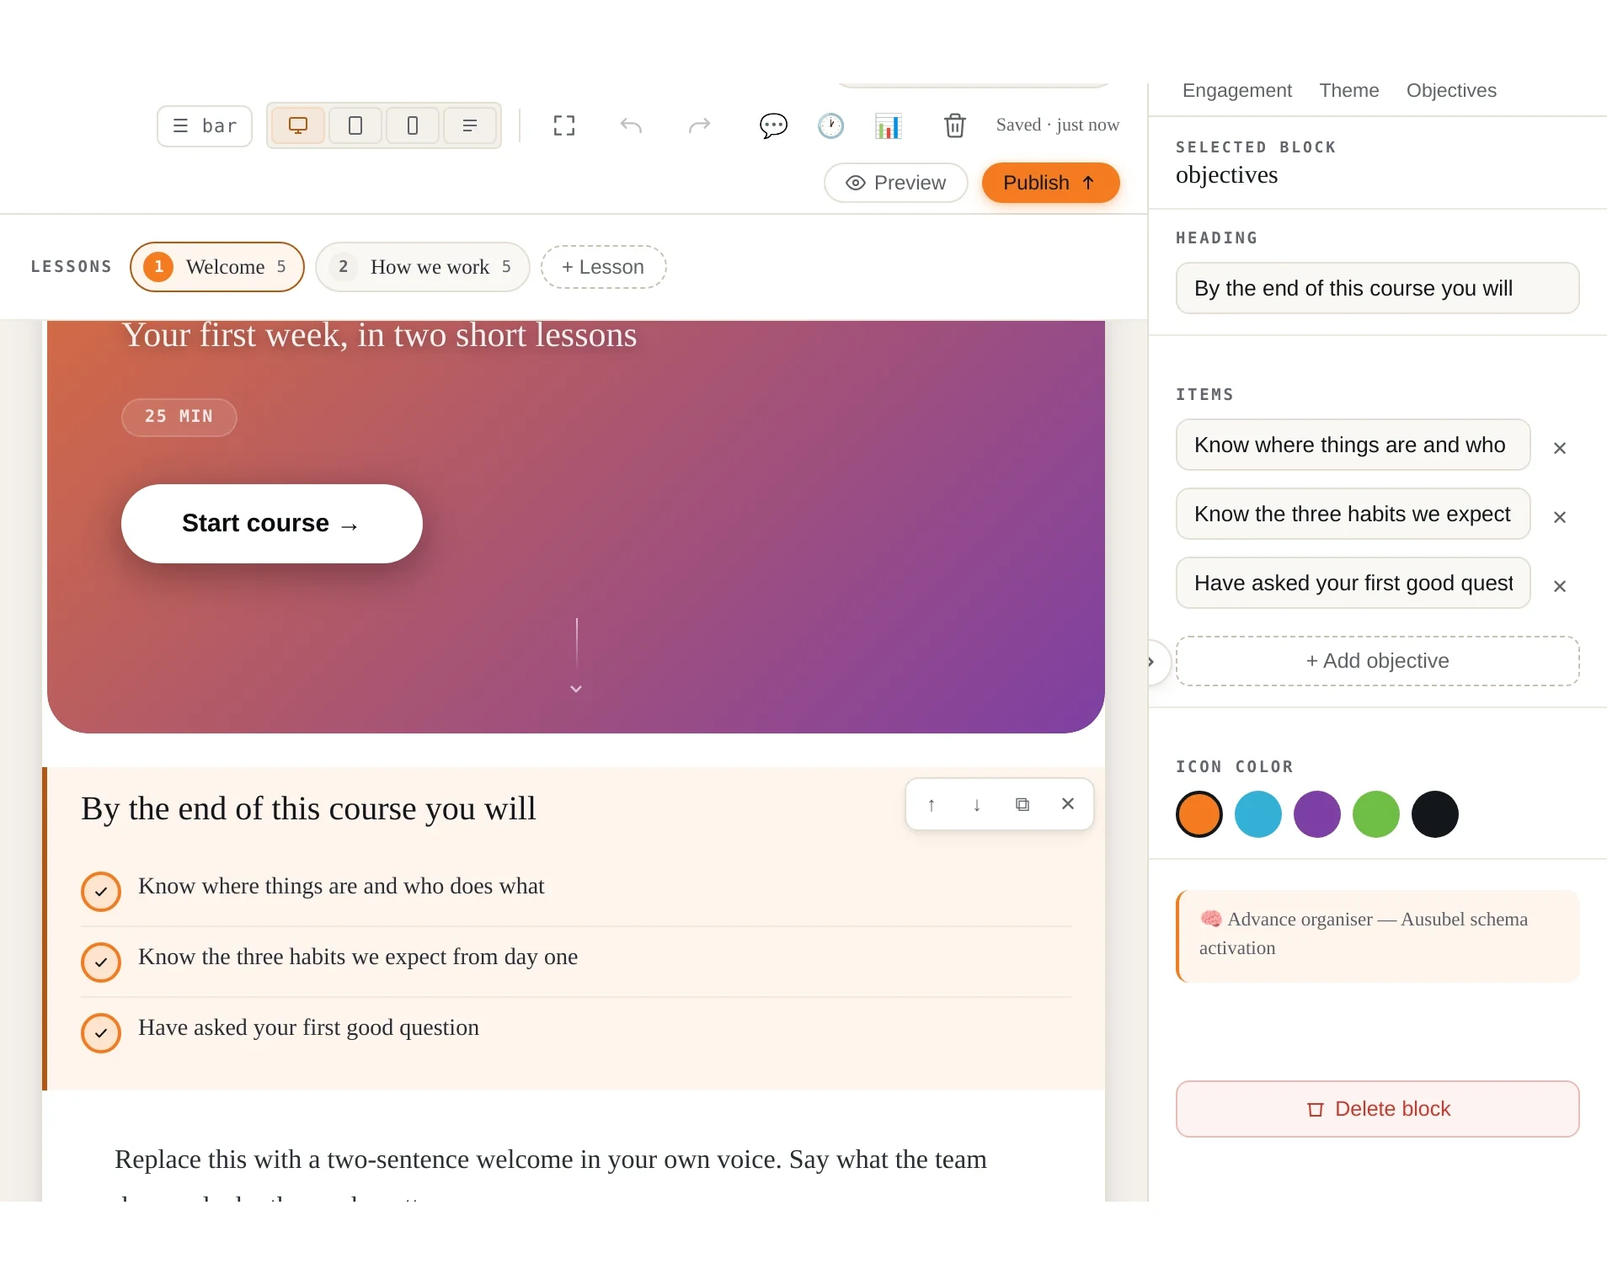This screenshot has width=1607, height=1285.
Task: Publish the course
Action: point(1050,183)
